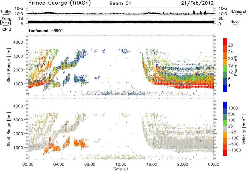247x171 pixels.
Task: Select the 'N.Sky' legend label
Action: [6, 11]
